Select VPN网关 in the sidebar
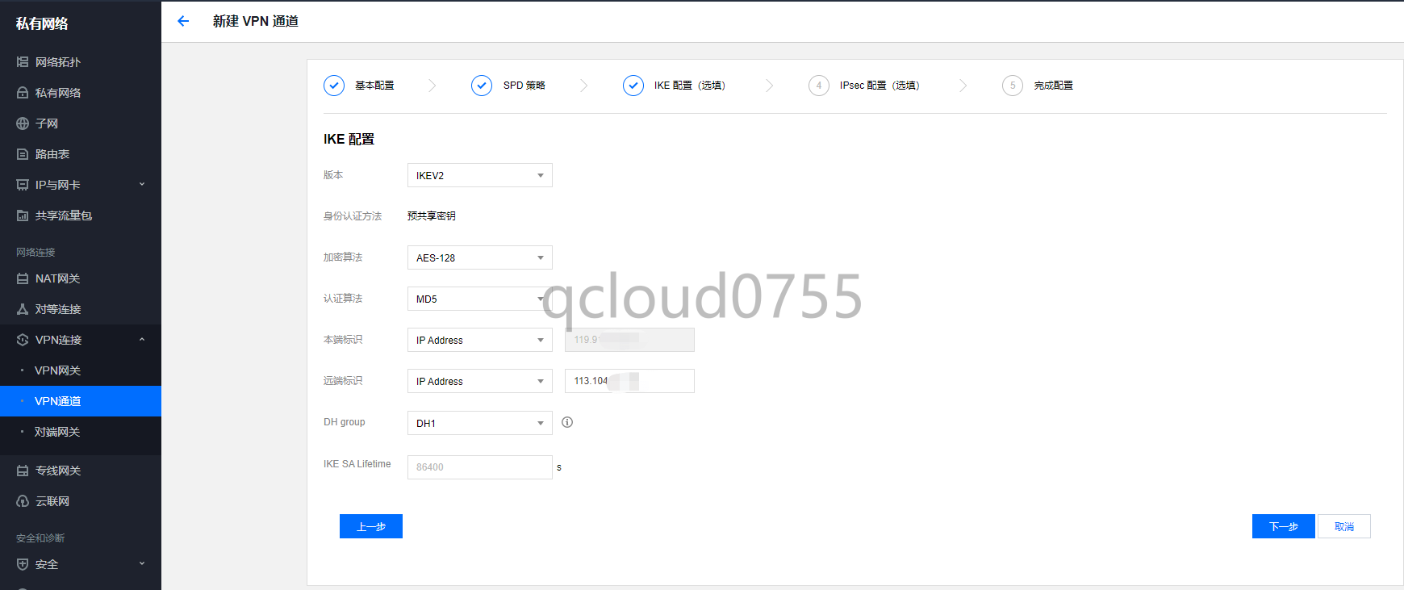 click(x=57, y=370)
